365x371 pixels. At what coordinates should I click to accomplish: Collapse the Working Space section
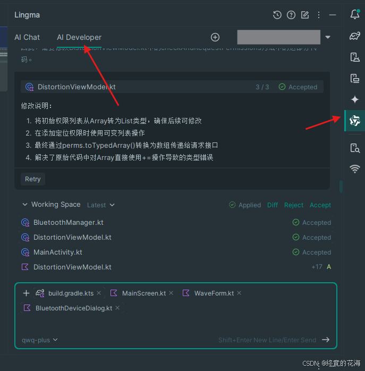coord(25,205)
